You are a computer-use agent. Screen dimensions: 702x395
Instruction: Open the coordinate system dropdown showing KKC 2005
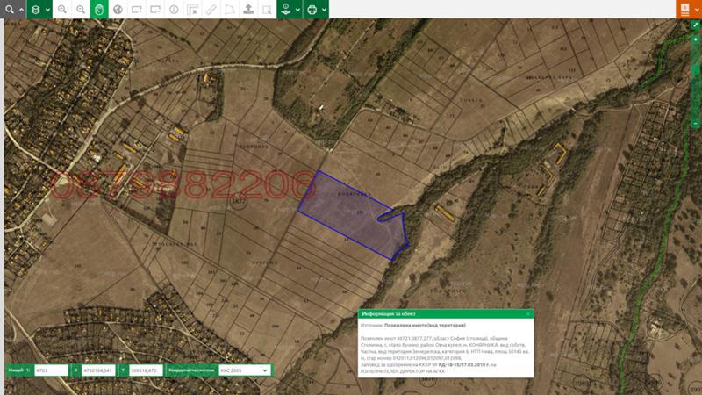tap(243, 370)
